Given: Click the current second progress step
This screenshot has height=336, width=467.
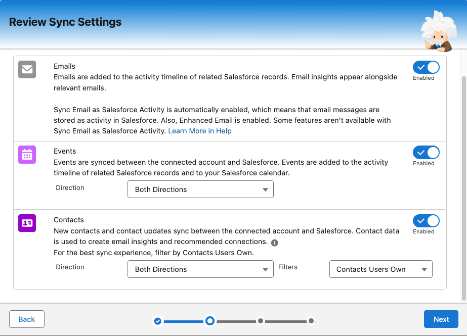Looking at the screenshot, I should 210,321.
